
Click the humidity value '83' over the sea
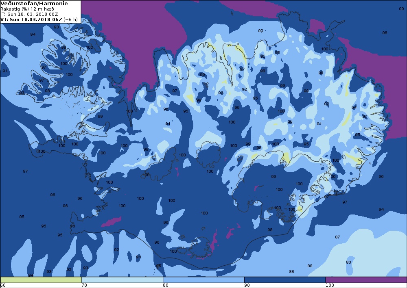348,262
